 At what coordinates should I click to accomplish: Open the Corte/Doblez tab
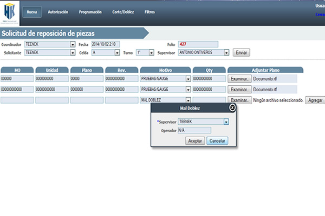(123, 11)
